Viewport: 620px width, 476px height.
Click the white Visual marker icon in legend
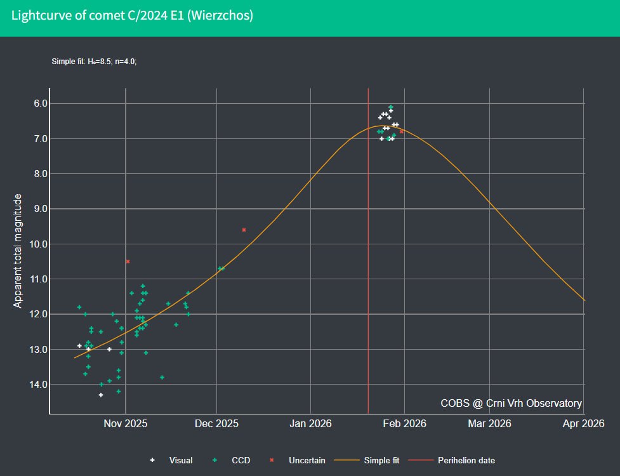pos(151,460)
